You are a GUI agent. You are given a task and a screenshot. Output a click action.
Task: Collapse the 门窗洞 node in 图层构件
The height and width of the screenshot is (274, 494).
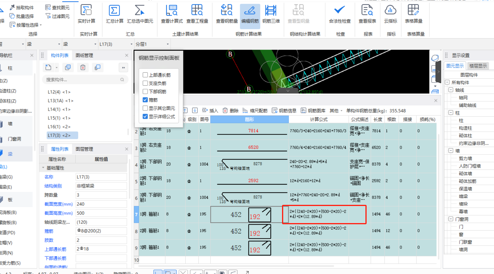coord(451,219)
